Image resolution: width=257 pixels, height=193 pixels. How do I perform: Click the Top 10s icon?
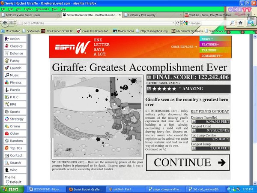point(6,148)
